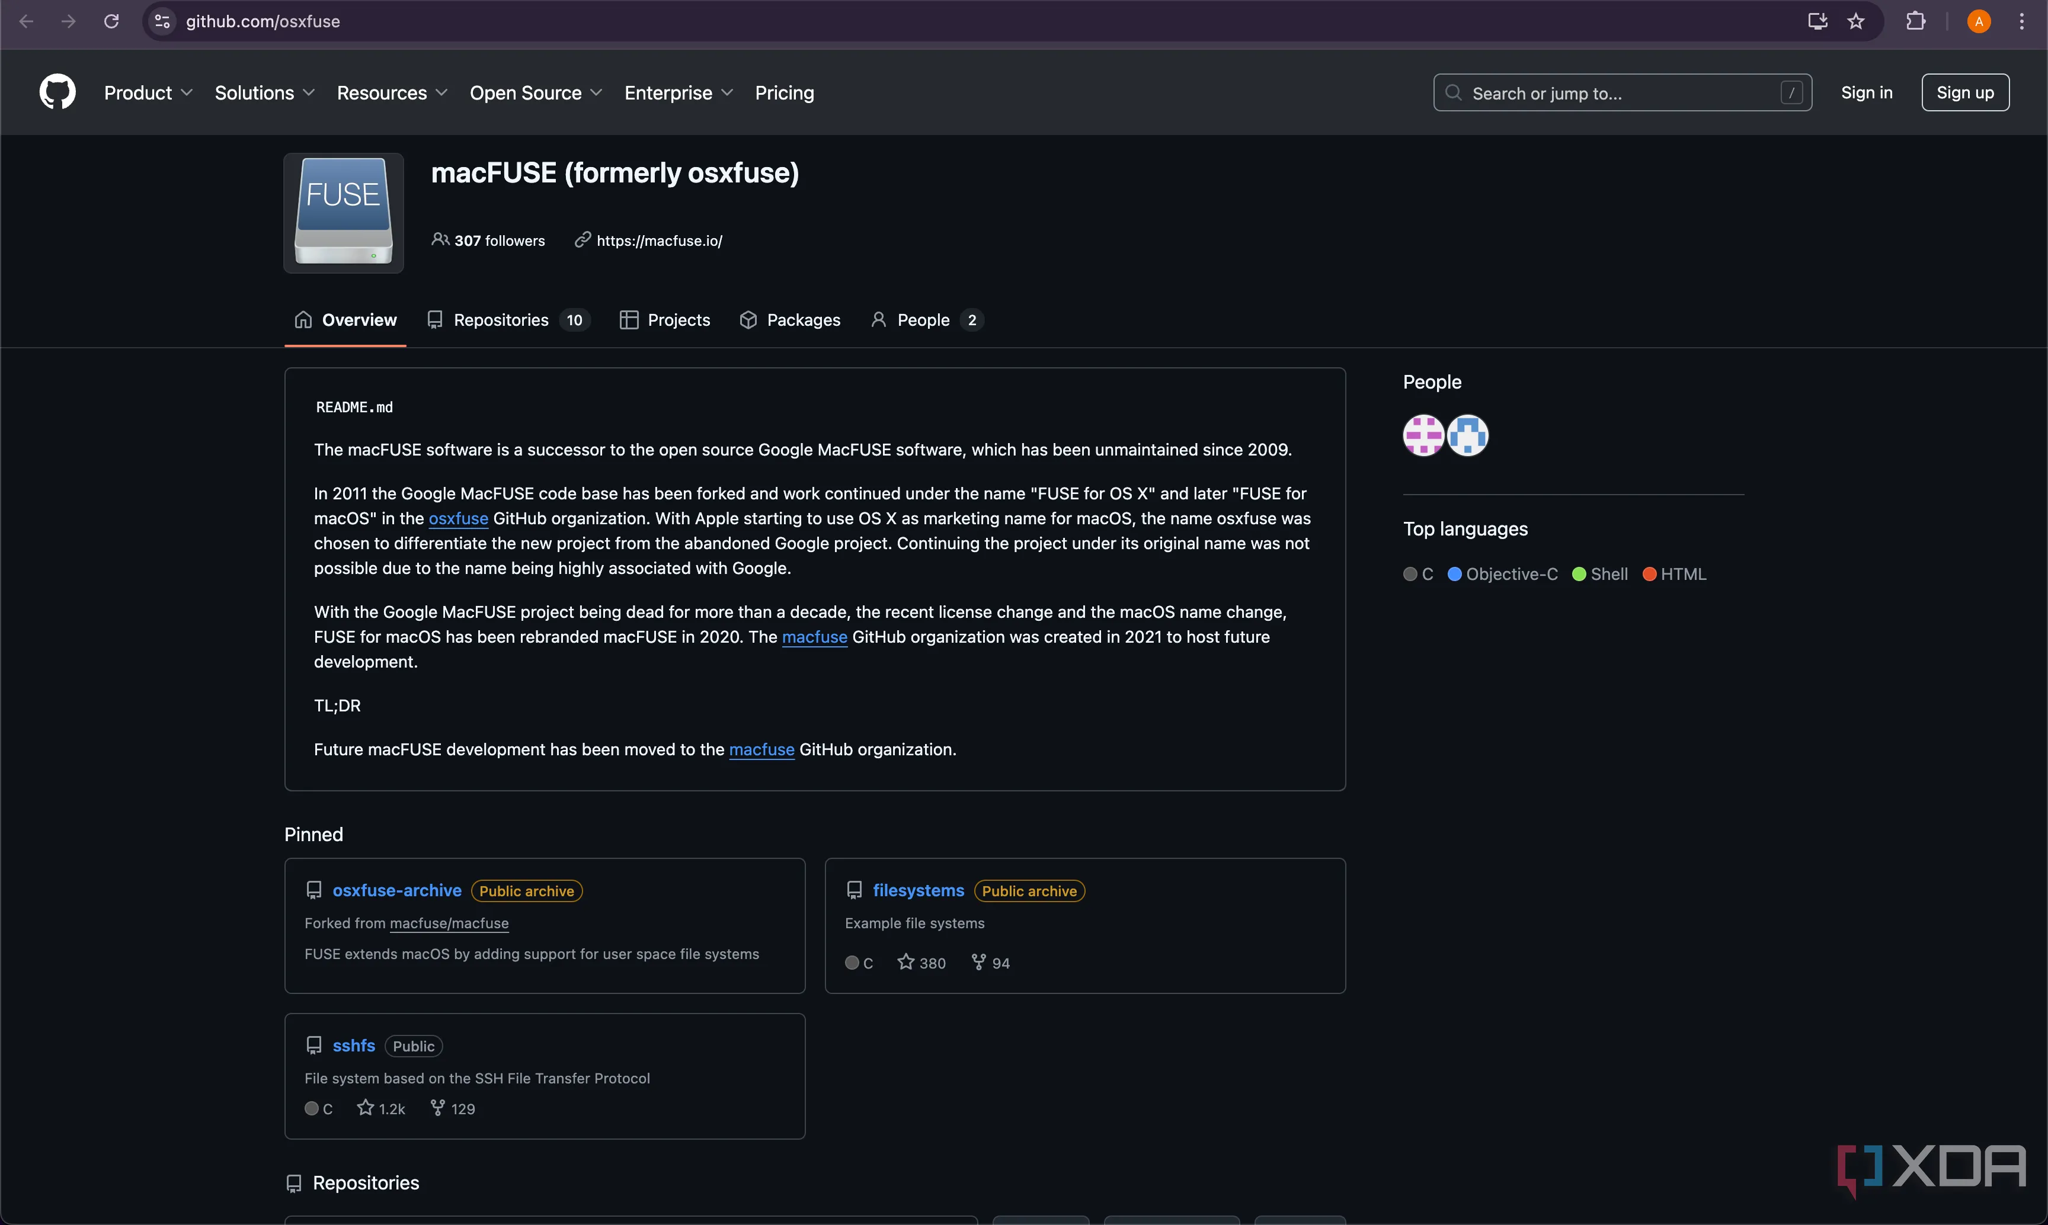Open the https://macfuse.io/ link
Viewport: 2048px width, 1225px height.
tap(659, 240)
